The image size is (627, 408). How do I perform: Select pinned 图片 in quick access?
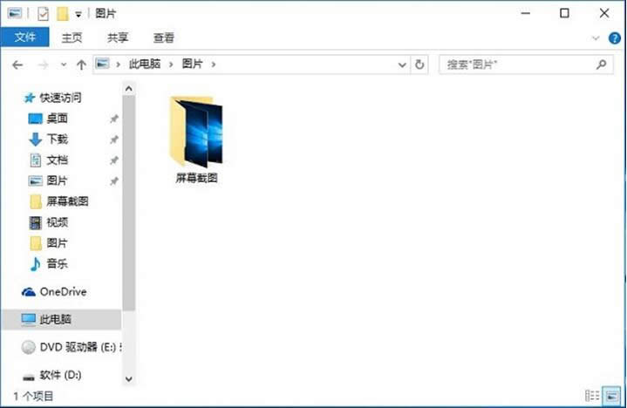[57, 180]
